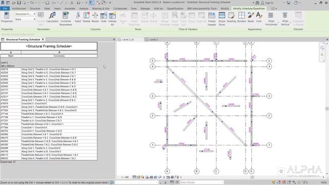This screenshot has width=329, height=185.
Task: Click the drawing view vertical scrollbar
Action: pos(327,108)
